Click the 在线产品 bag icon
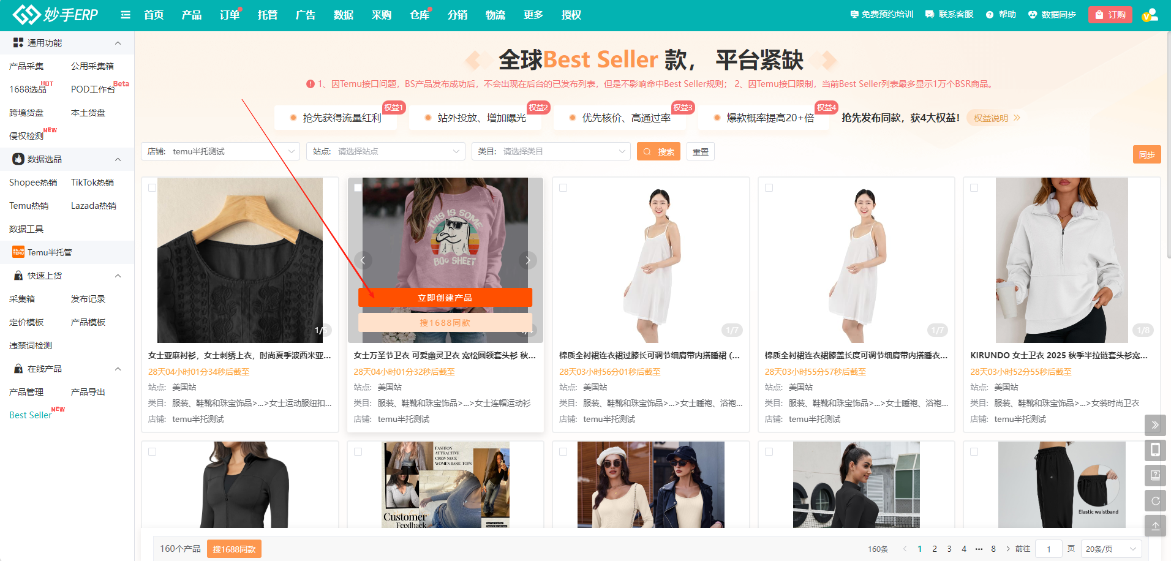Image resolution: width=1171 pixels, height=561 pixels. coord(18,369)
